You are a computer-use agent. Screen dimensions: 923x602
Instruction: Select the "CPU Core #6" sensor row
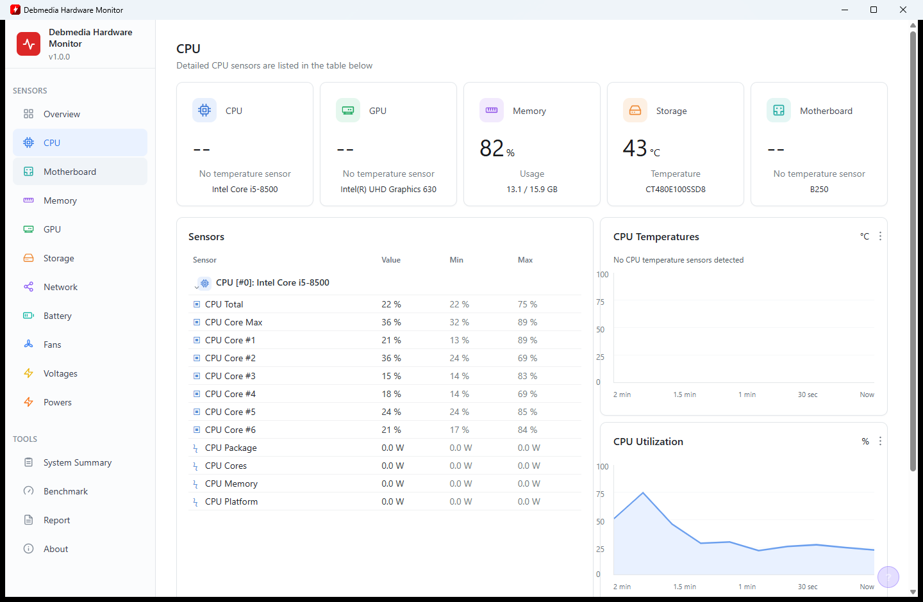pyautogui.click(x=386, y=430)
